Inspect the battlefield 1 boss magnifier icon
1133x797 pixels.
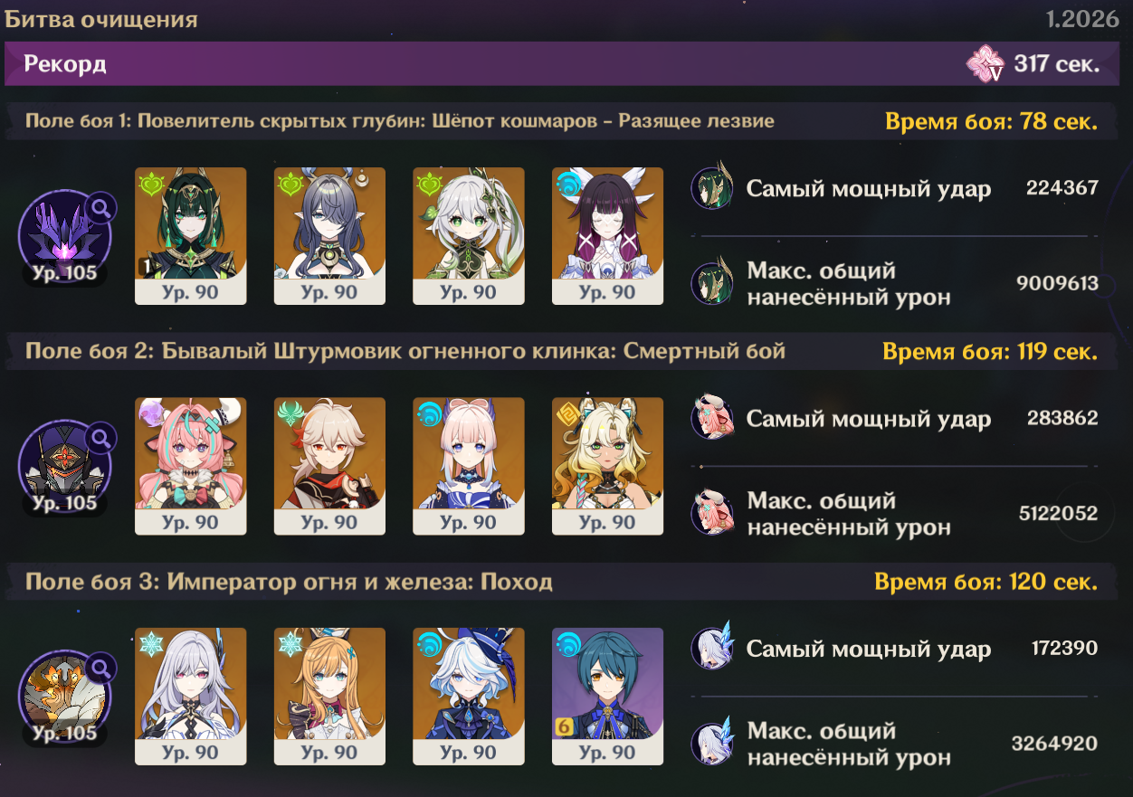101,209
